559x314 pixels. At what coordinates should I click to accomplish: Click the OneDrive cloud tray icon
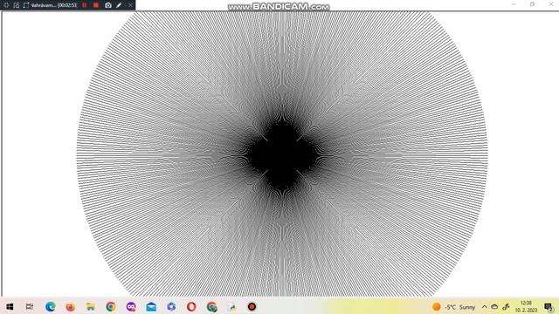[x=494, y=306]
